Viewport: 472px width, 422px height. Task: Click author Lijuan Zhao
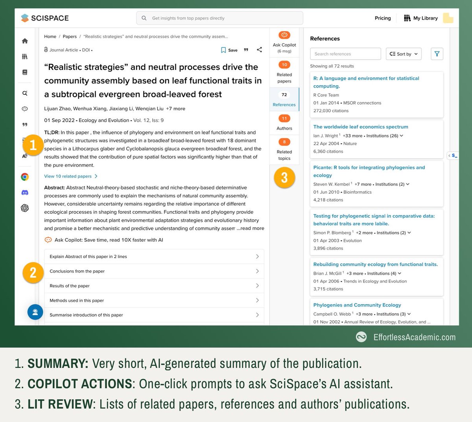[x=57, y=108]
